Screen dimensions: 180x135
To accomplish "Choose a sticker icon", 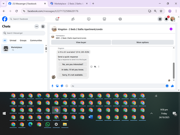I will (62, 86).
